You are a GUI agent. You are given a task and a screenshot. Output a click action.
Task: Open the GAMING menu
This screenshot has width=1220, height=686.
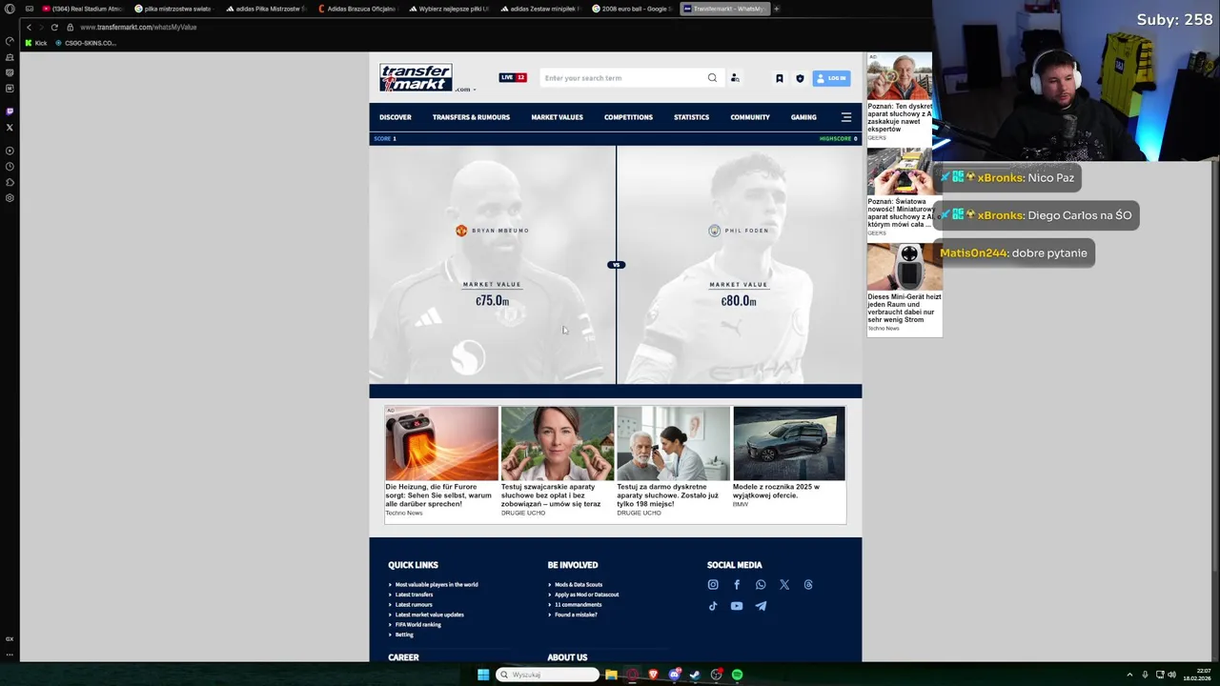point(803,117)
